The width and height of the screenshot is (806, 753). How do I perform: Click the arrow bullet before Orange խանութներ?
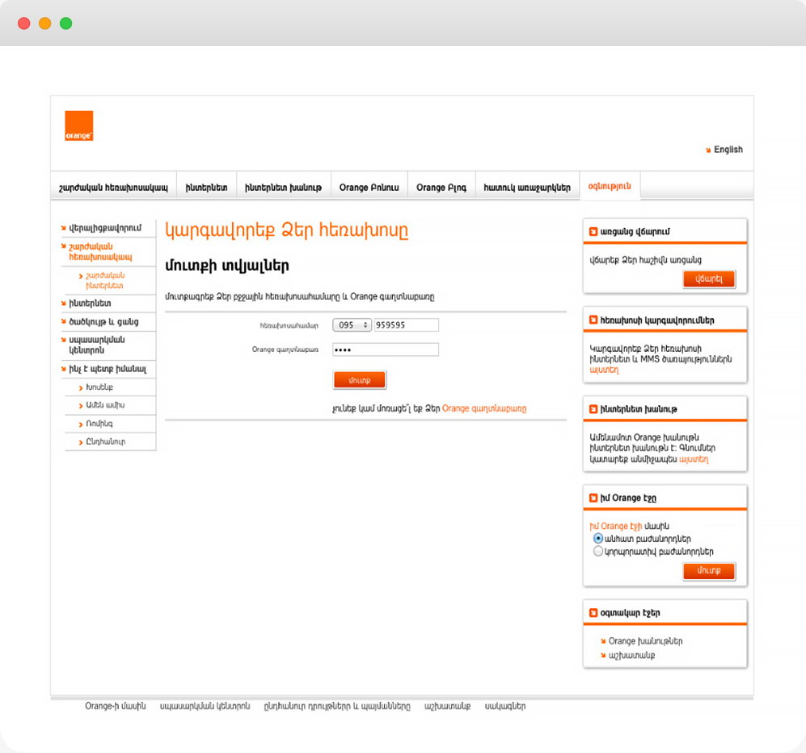click(x=603, y=641)
